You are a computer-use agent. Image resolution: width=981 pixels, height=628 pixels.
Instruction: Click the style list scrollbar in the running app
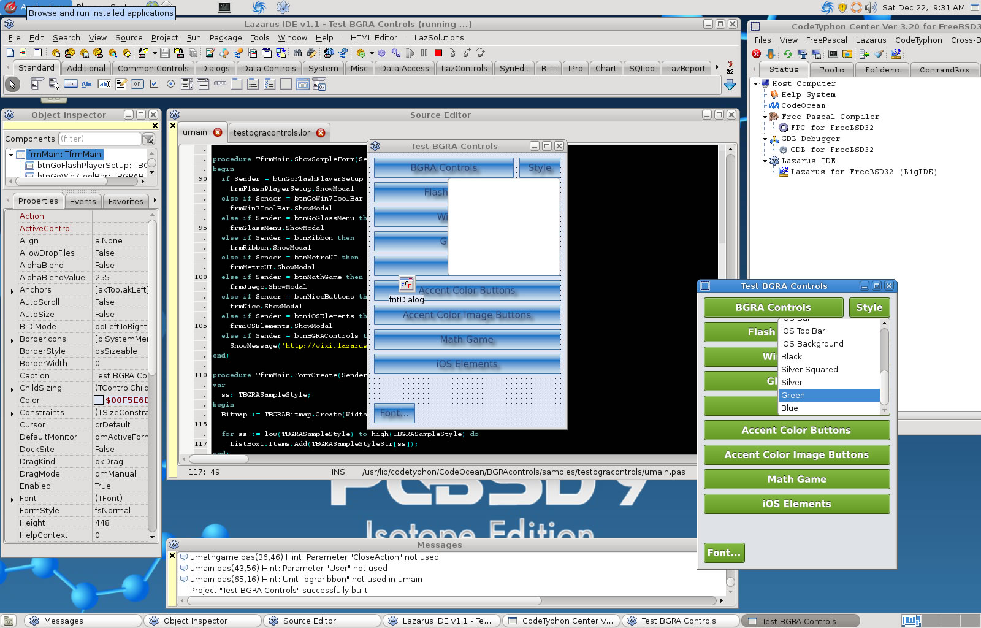[x=884, y=366]
